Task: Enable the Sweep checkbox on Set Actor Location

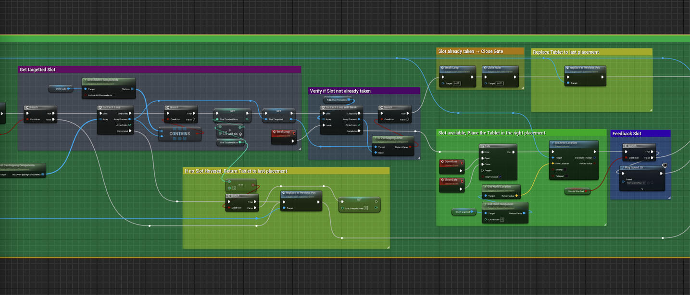Action: coord(565,169)
